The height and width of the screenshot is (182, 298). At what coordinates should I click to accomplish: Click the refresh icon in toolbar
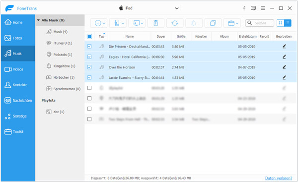175,23
